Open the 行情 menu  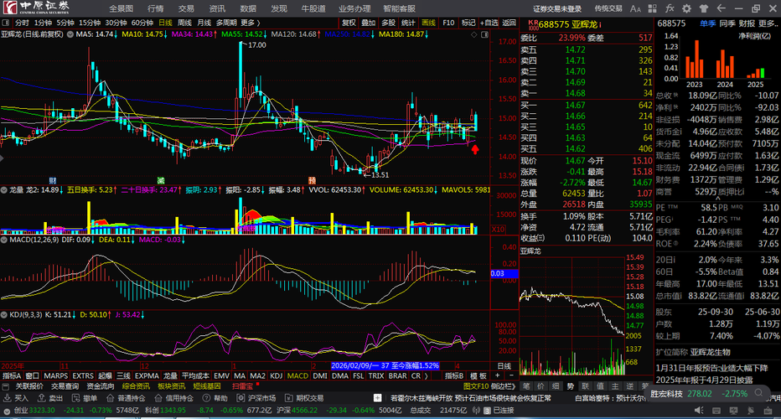point(156,8)
